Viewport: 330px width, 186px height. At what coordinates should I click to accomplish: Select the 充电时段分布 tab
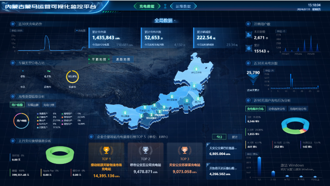point(298,109)
